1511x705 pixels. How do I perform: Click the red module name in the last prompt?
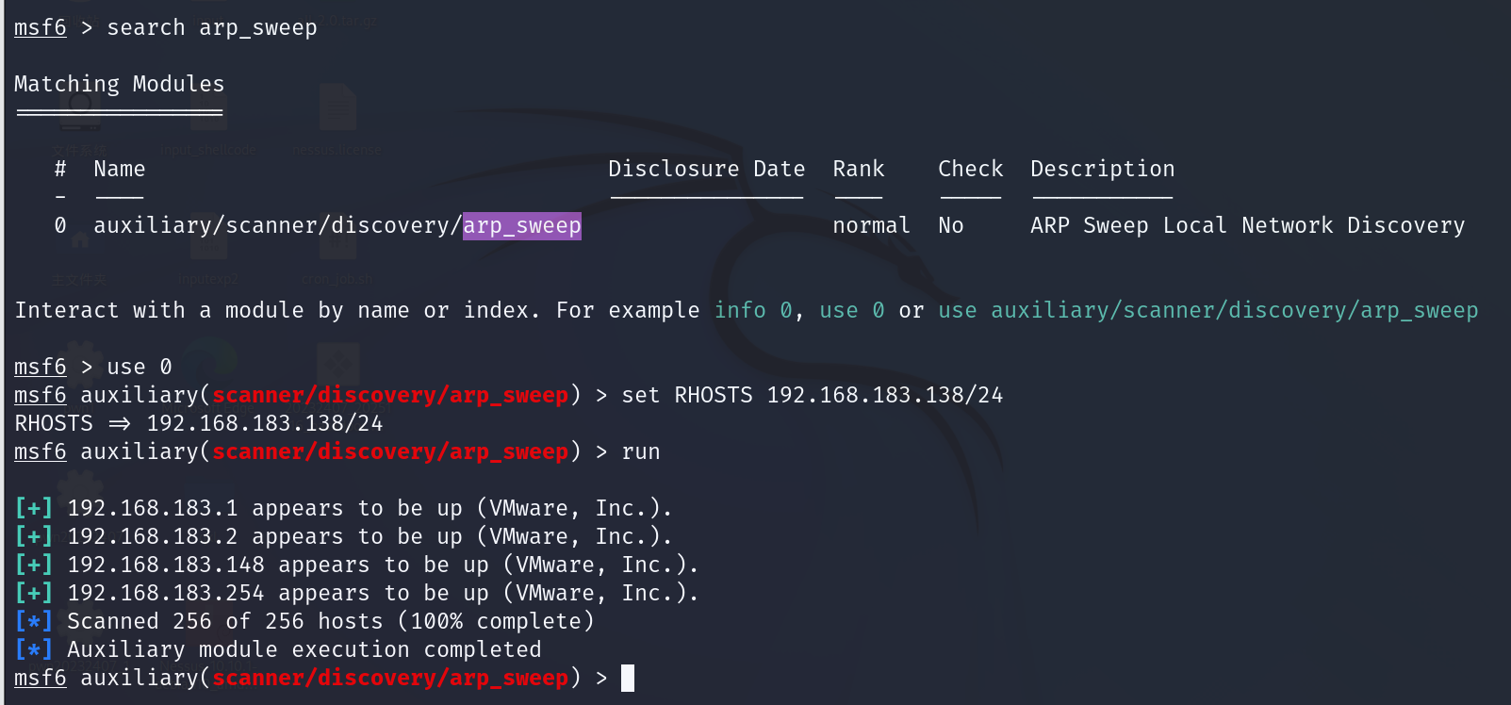[390, 678]
